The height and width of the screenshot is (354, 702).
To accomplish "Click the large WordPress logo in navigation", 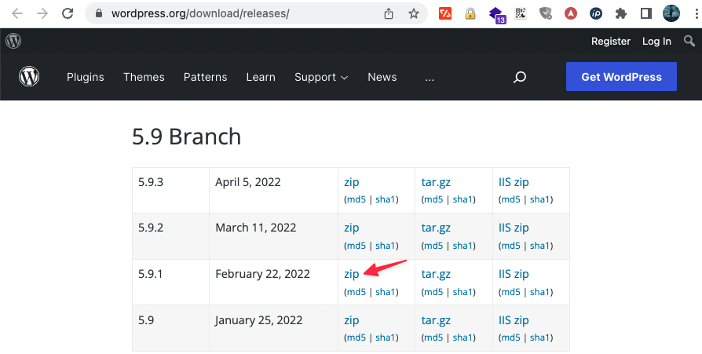I will [29, 77].
